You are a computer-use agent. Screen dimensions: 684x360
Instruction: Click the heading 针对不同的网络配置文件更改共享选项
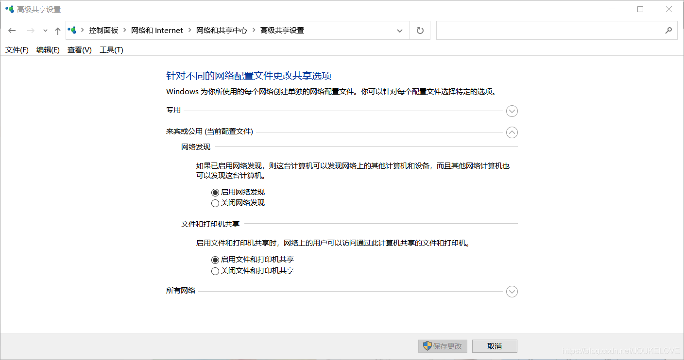pos(249,76)
